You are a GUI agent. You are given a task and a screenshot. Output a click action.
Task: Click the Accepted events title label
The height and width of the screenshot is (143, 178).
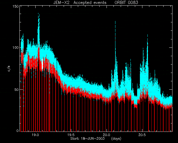click(x=90, y=3)
